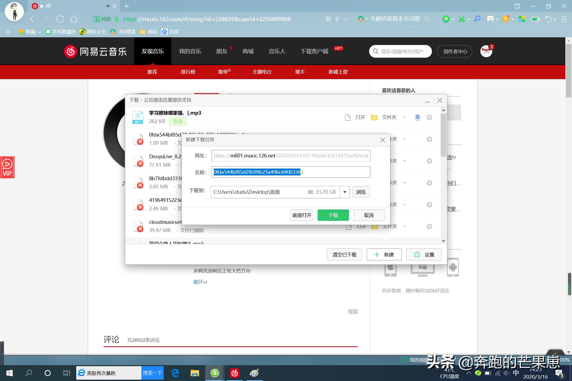Switch to the 排行榜 tab
The image size is (572, 381).
tap(188, 72)
